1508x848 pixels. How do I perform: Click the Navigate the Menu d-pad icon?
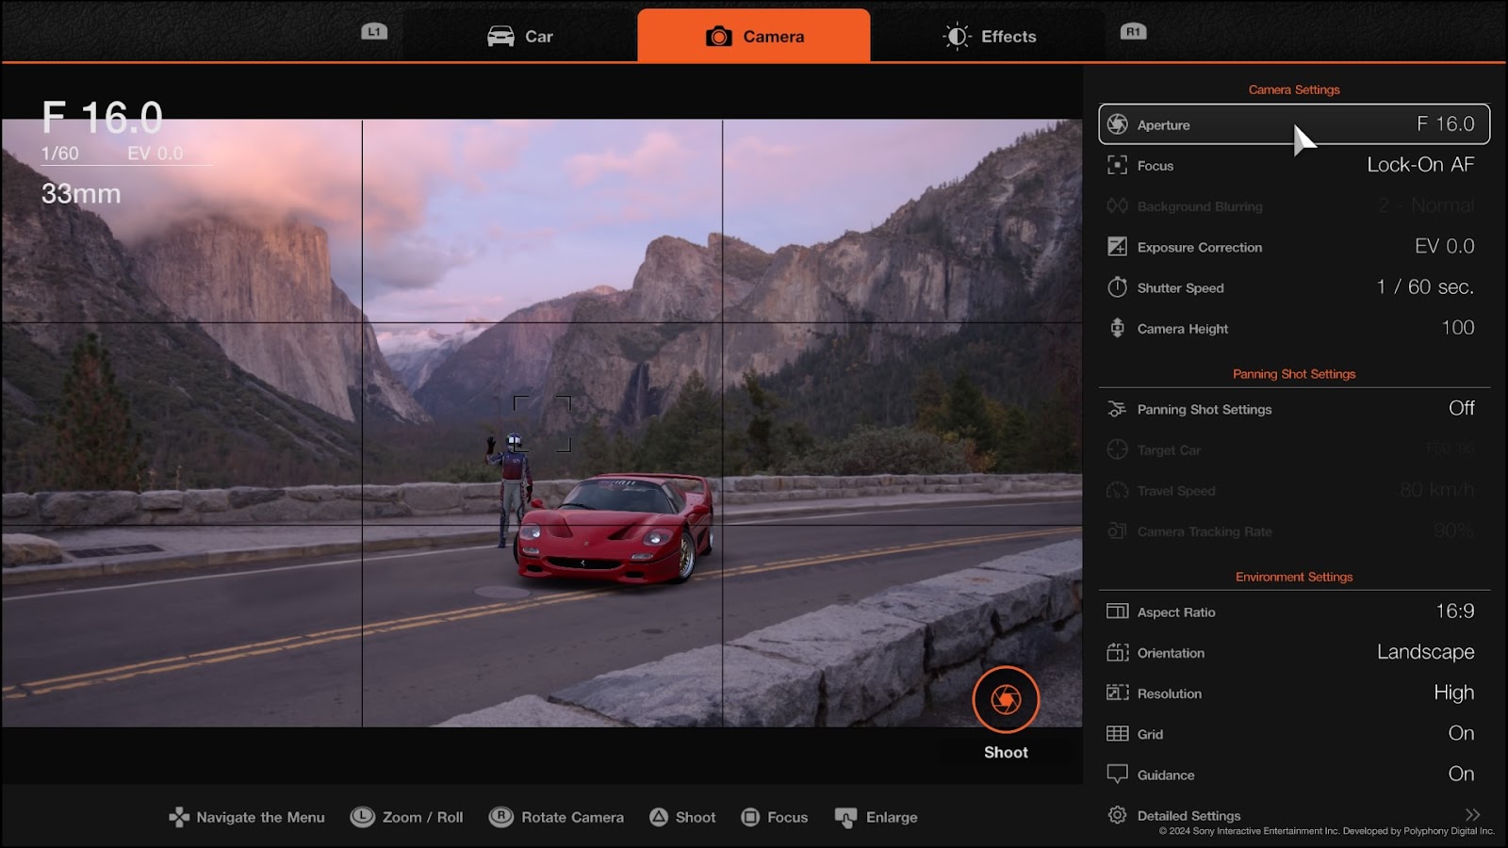179,817
